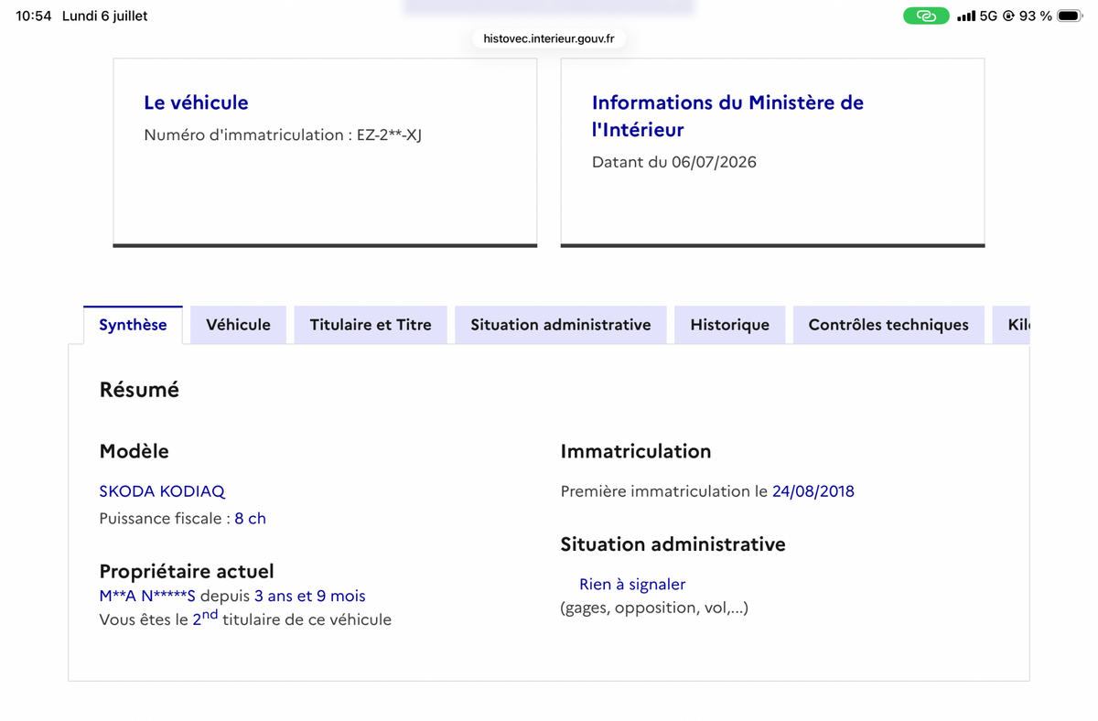Click the 3 ans et 9 mois duration
Viewport: 1098px width, 721px height.
pyautogui.click(x=310, y=596)
